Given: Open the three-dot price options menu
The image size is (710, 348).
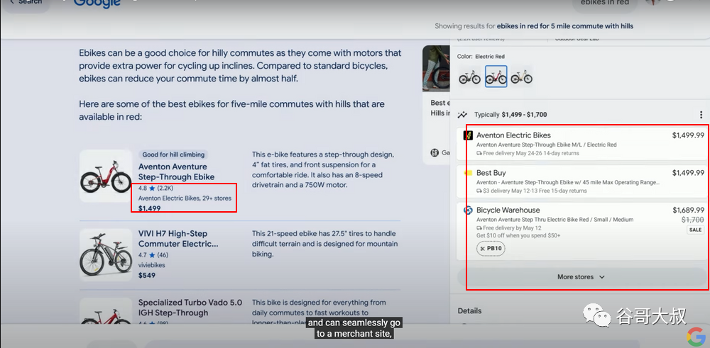Looking at the screenshot, I should 701,115.
